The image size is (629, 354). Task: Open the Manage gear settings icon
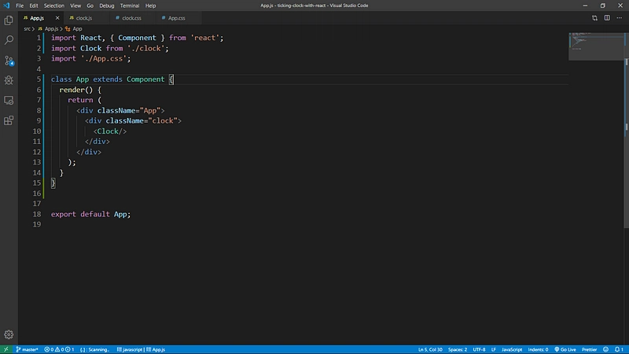click(9, 334)
